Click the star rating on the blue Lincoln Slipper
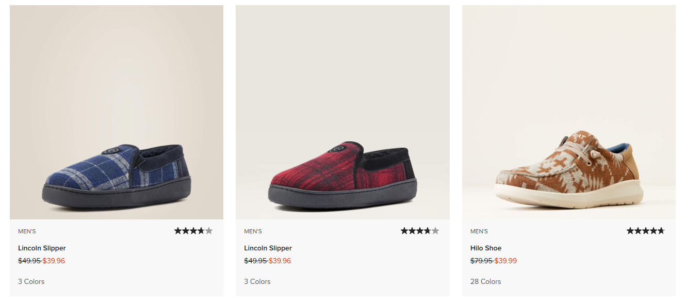Image resolution: width=686 pixels, height=302 pixels. [193, 230]
